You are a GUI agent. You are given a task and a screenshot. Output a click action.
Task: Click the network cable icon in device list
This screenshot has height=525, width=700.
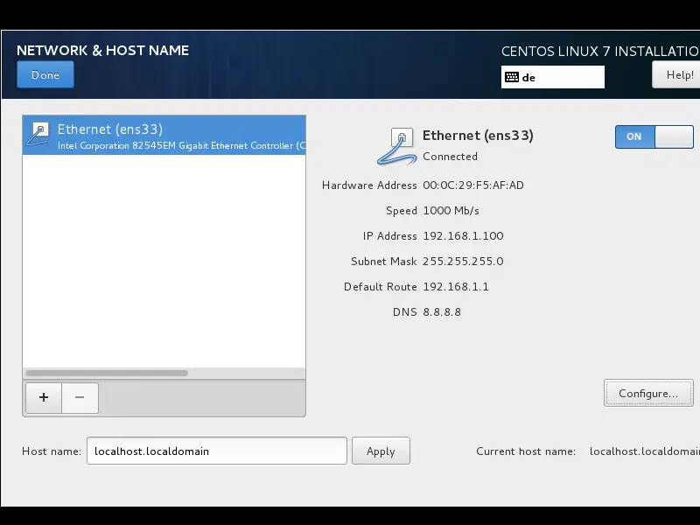click(38, 135)
